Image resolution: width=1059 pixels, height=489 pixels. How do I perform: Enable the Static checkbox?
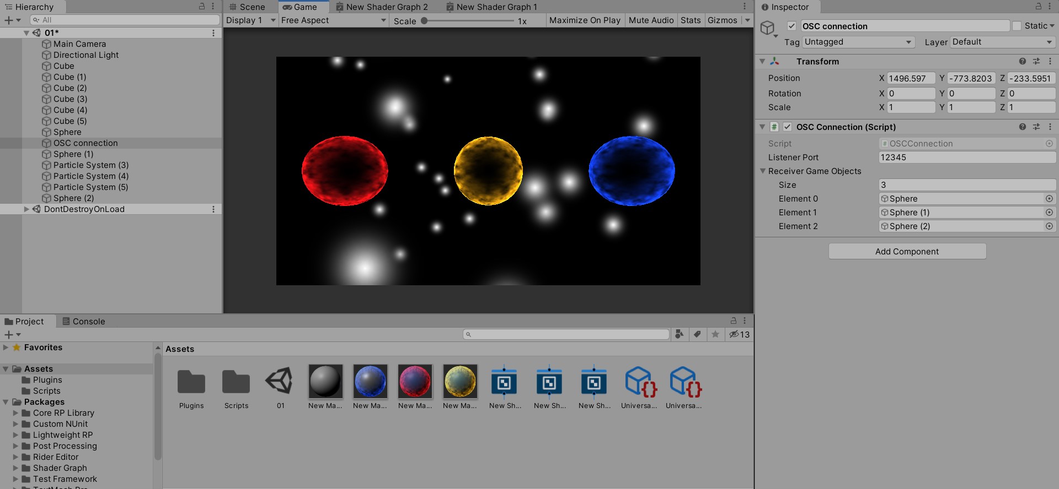coord(1017,26)
